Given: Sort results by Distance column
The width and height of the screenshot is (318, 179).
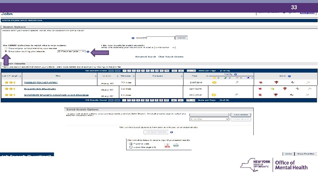Looking at the screenshot, I should 126,76.
